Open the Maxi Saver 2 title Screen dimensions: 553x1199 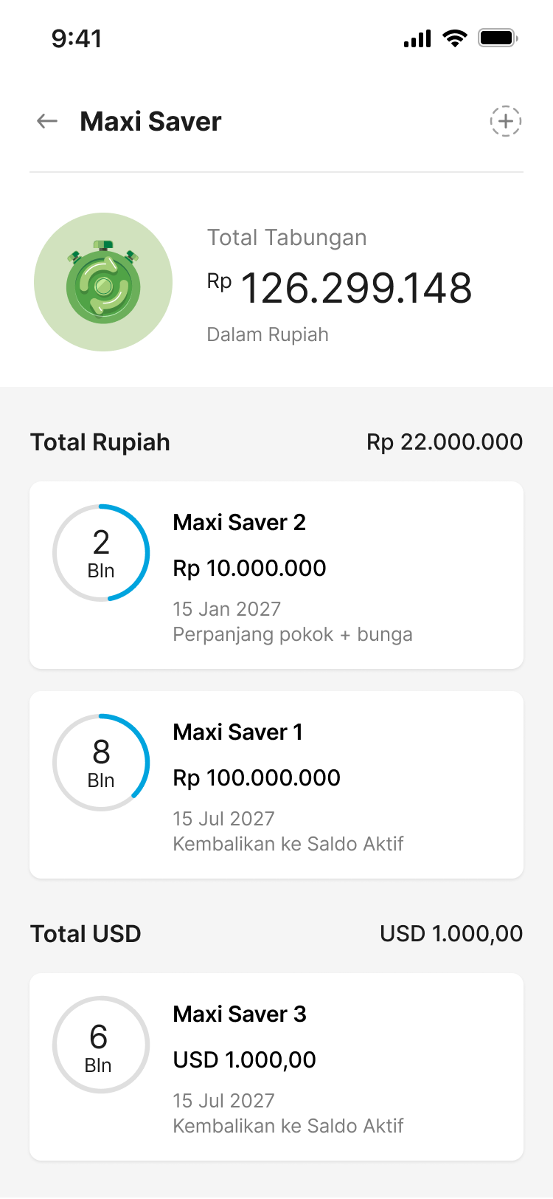click(239, 523)
